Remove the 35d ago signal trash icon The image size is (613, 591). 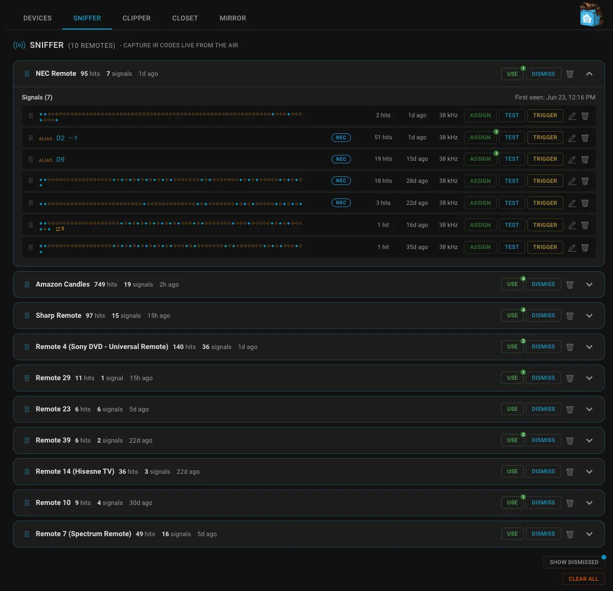[x=585, y=248]
